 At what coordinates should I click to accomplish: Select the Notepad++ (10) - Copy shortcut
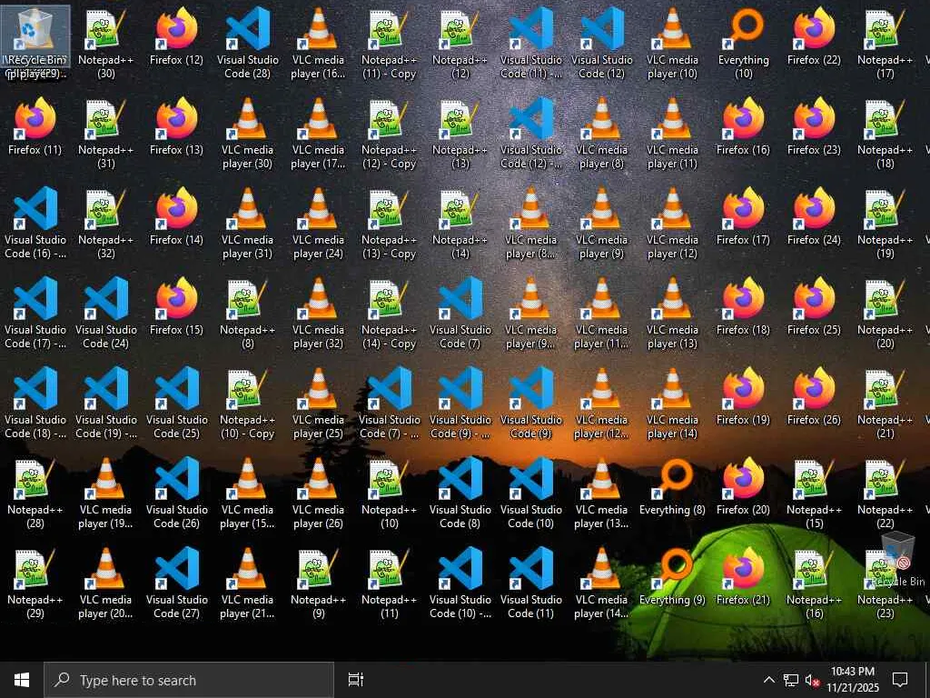(x=247, y=404)
